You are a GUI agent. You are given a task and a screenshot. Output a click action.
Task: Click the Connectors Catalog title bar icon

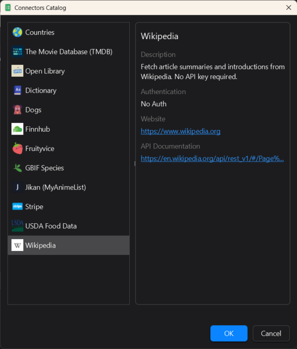click(x=8, y=7)
